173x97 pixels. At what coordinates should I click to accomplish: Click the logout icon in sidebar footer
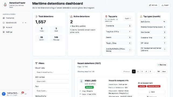pos(26,94)
